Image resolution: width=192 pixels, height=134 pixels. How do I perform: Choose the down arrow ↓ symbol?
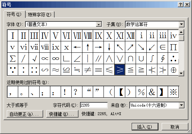point(109,47)
